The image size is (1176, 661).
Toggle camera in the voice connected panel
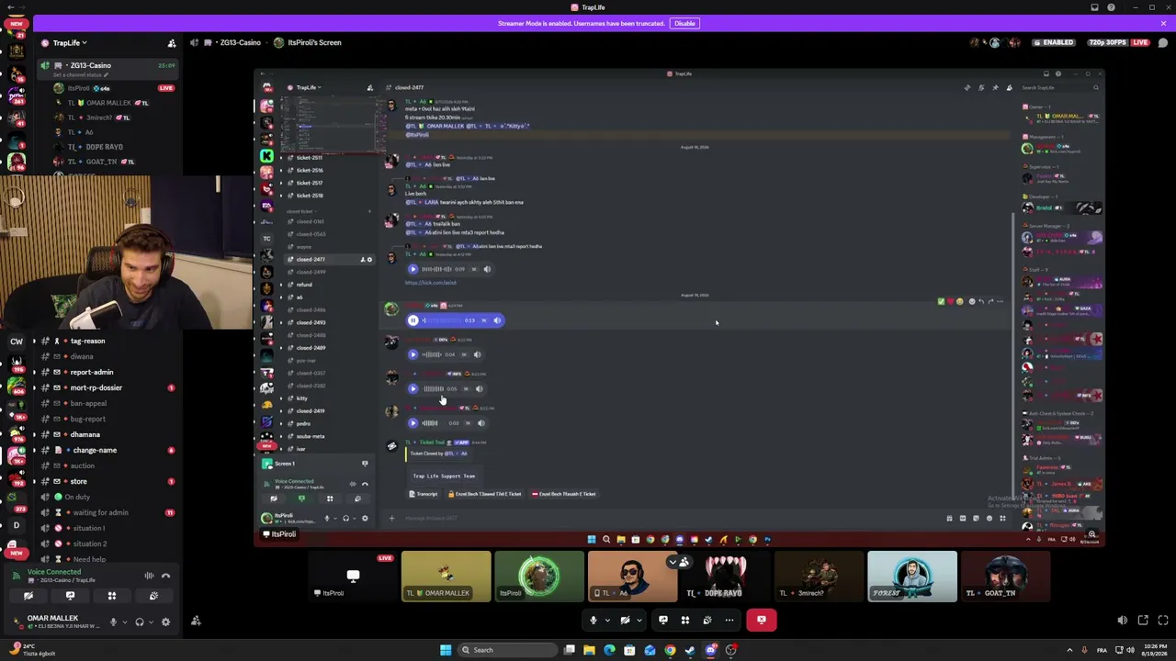pyautogui.click(x=28, y=596)
